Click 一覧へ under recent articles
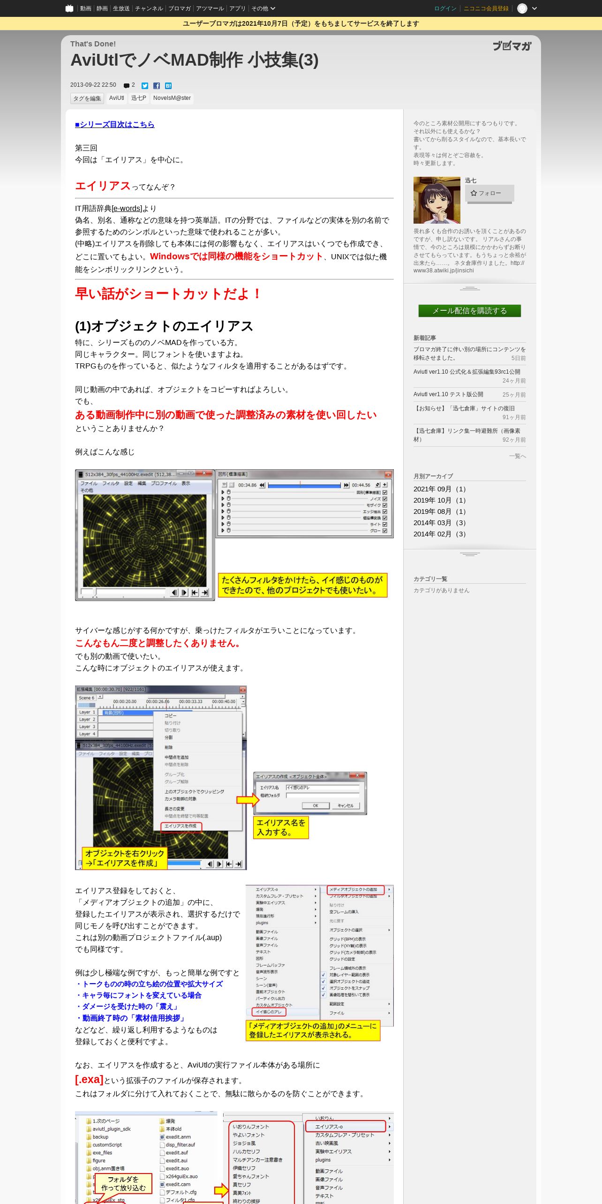The width and height of the screenshot is (602, 1204). click(518, 456)
